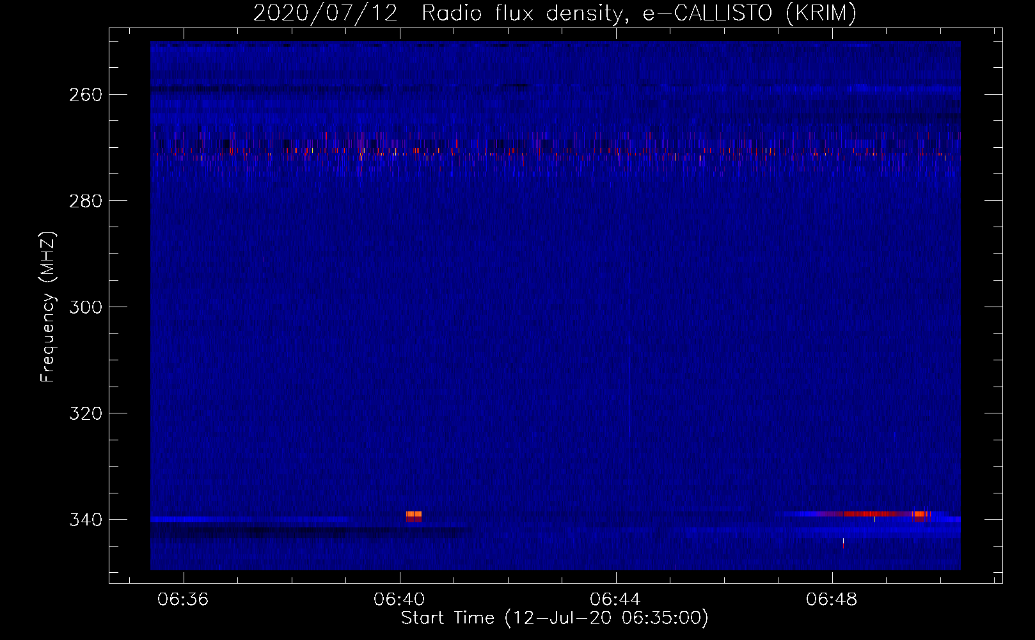Click the 06:40 time tick label
This screenshot has height=640, width=1035.
click(399, 600)
